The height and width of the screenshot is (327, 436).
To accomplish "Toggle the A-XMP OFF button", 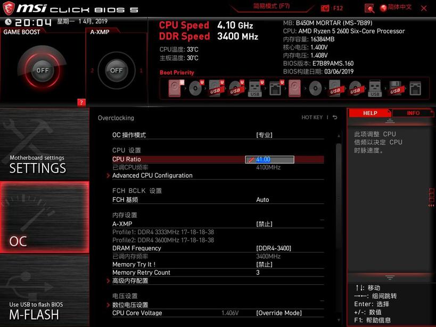I will pyautogui.click(x=116, y=70).
